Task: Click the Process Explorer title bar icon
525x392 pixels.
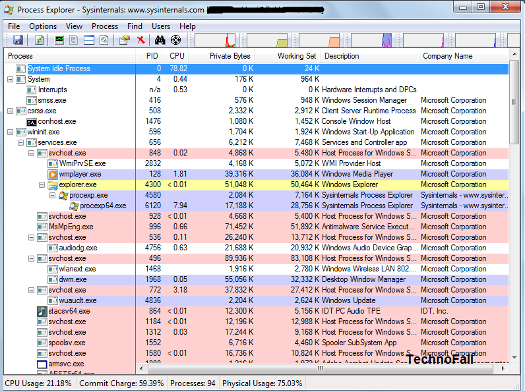Action: point(9,10)
